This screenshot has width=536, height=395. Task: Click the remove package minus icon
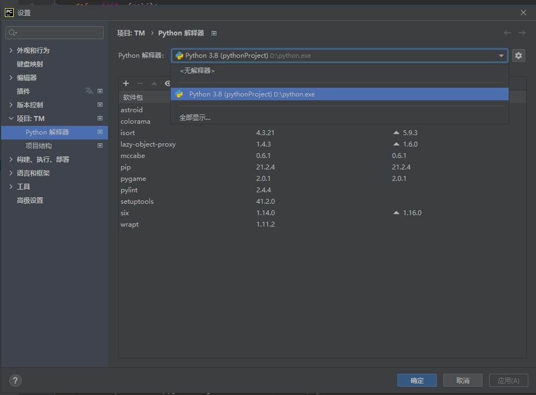[140, 83]
